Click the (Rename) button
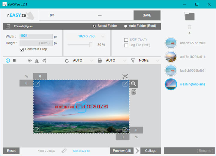Screen dimensions: 216x156 189,151
